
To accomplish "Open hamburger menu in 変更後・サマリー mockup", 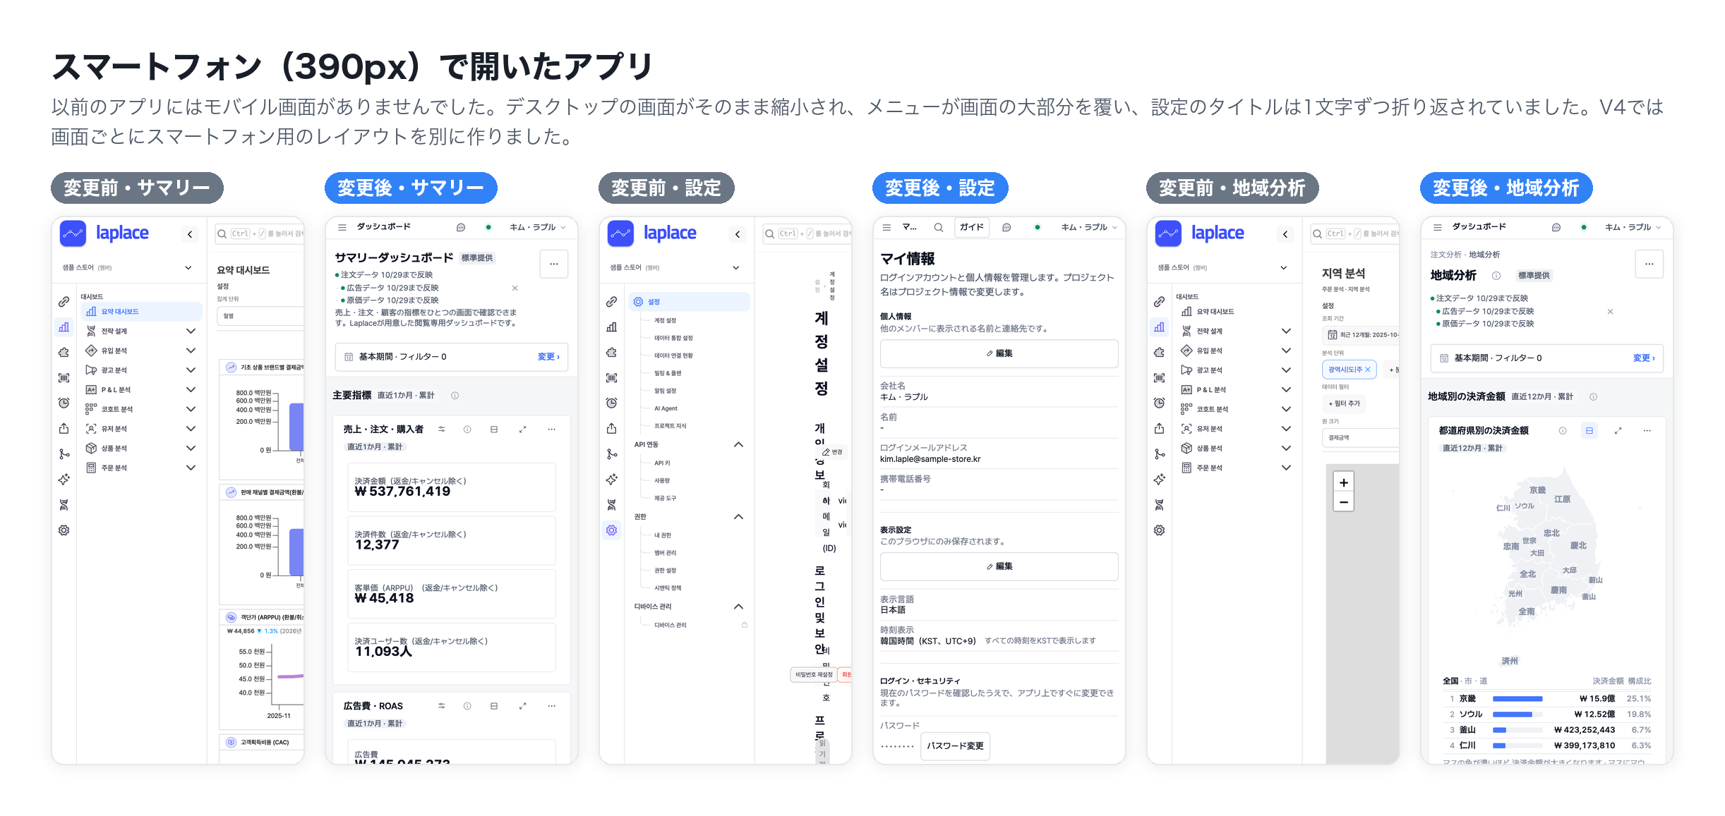I will click(x=342, y=227).
